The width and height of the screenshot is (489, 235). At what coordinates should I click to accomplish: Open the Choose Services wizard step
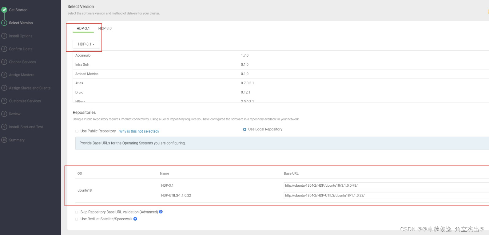[x=22, y=62]
